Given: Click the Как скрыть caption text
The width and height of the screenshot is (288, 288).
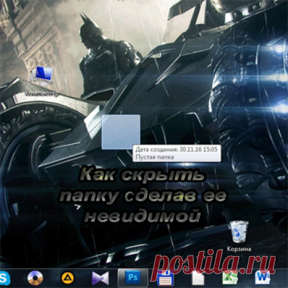Looking at the screenshot, I should point(142,174).
